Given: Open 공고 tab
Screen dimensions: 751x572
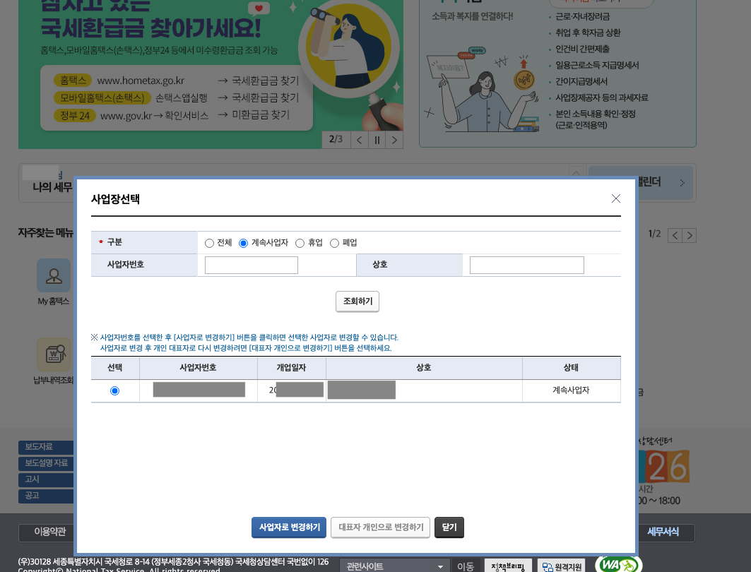Looking at the screenshot, I should coord(46,496).
